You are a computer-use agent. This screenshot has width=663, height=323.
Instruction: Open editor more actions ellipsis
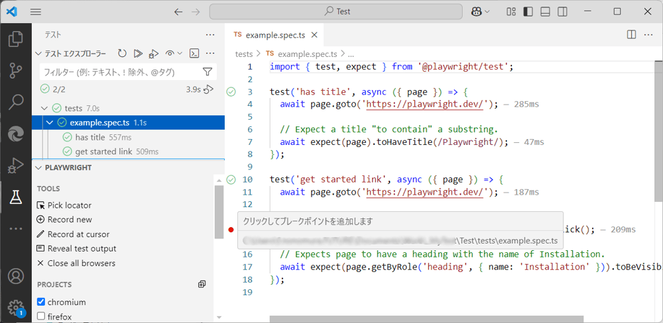648,35
